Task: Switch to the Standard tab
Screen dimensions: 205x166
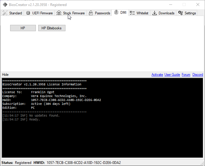Action: tap(13, 13)
